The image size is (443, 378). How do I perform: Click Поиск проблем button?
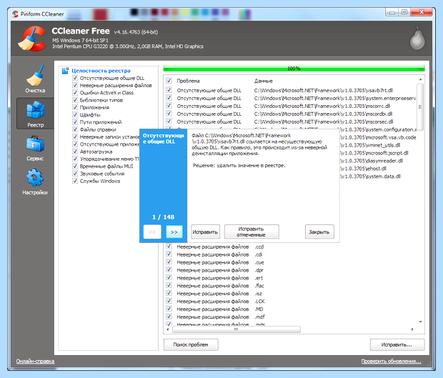pyautogui.click(x=191, y=344)
